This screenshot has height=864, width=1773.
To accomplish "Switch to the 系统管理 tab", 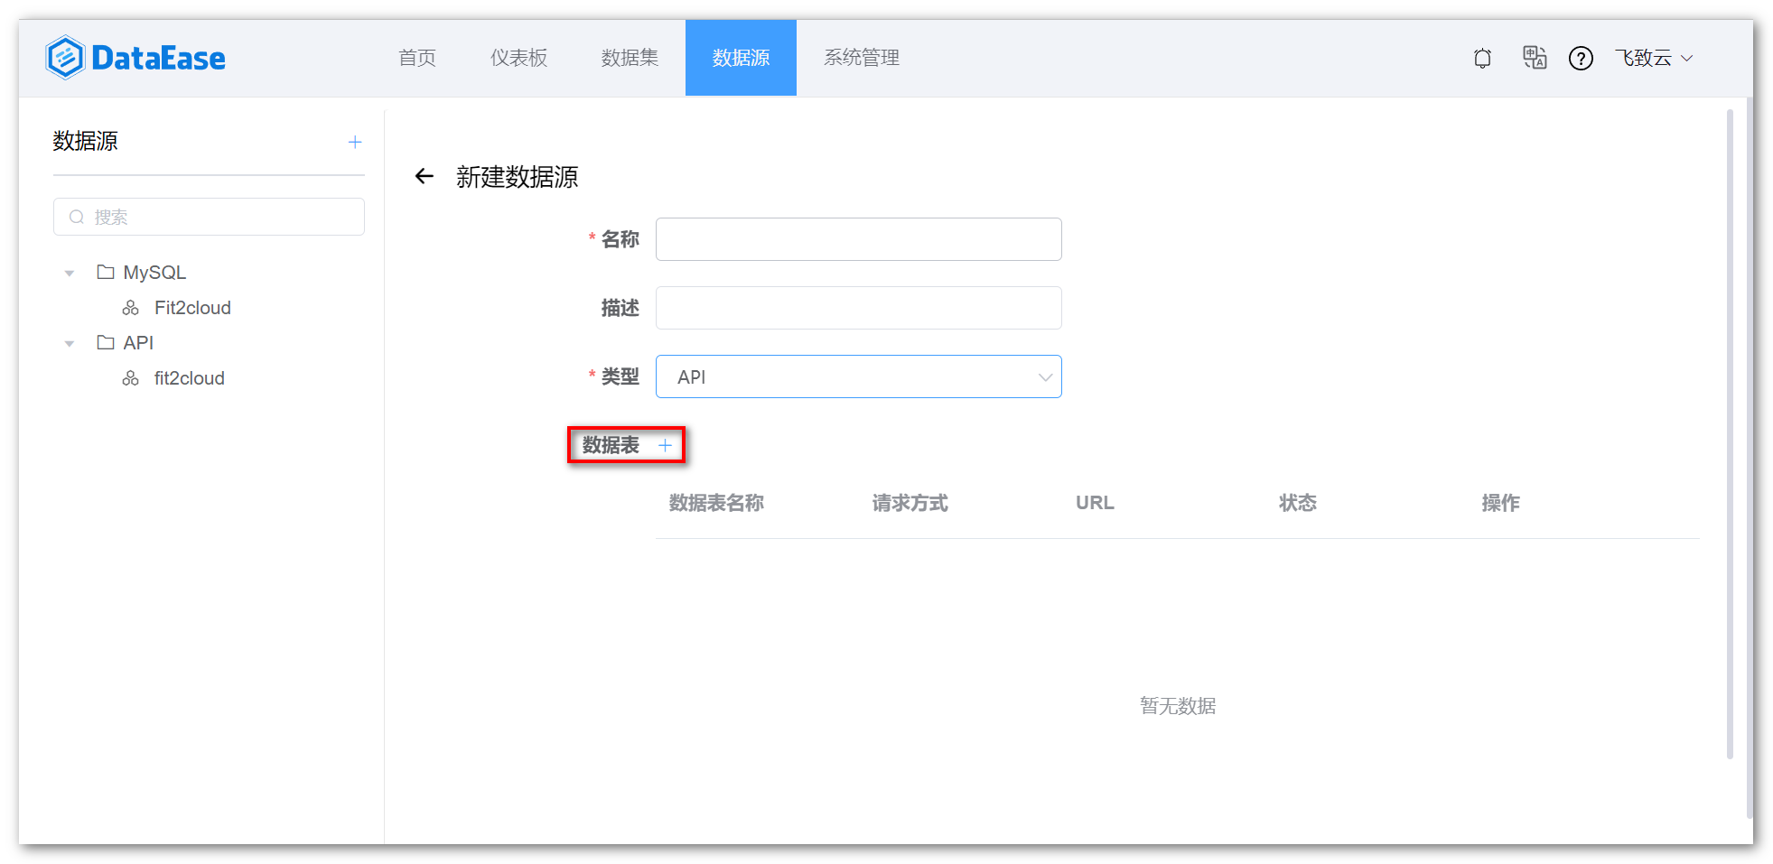I will 861,58.
